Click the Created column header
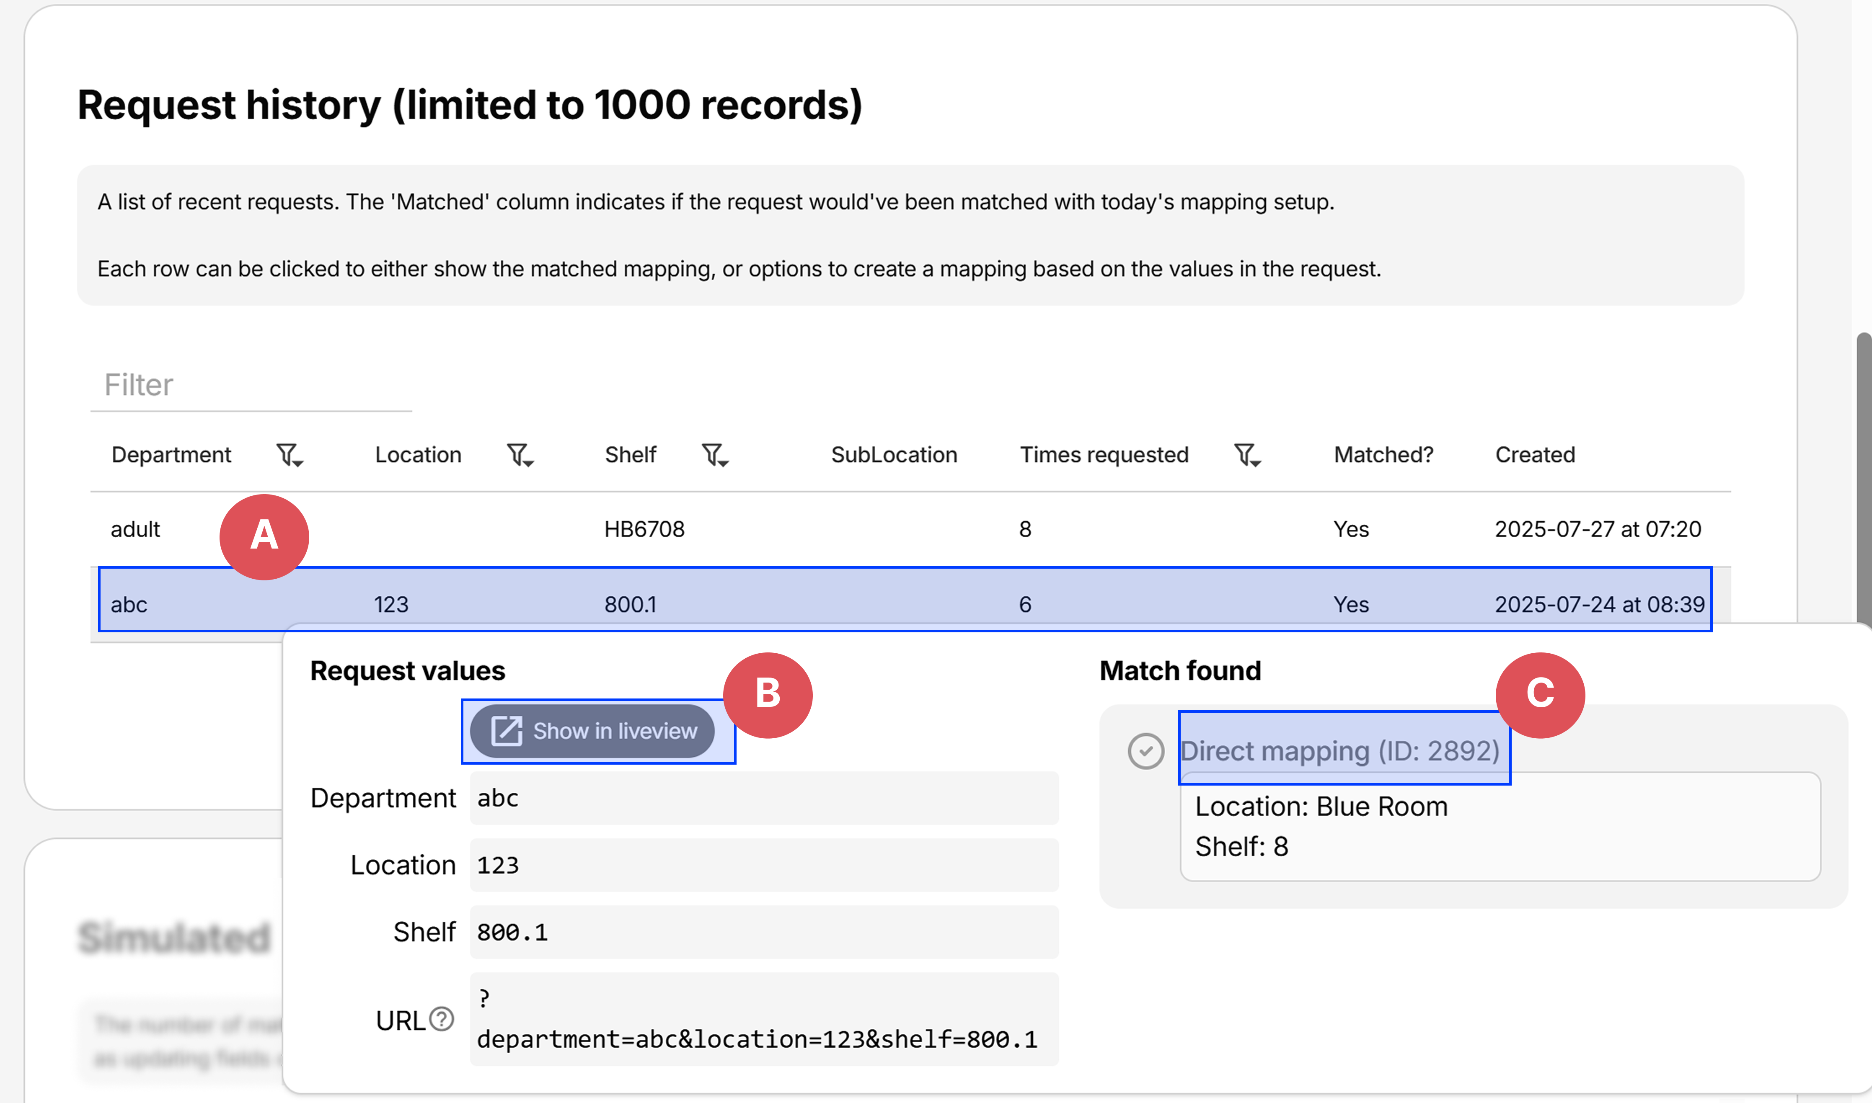Image resolution: width=1872 pixels, height=1103 pixels. (x=1534, y=455)
